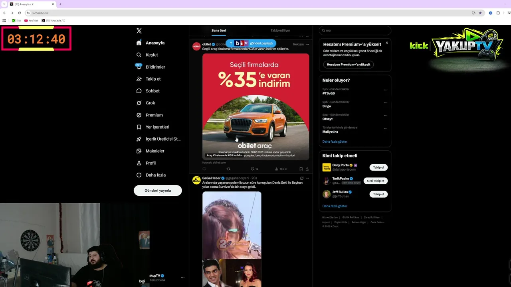The height and width of the screenshot is (287, 511).
Task: Click the gönderi paylaştı new posts pill
Action: (251, 43)
